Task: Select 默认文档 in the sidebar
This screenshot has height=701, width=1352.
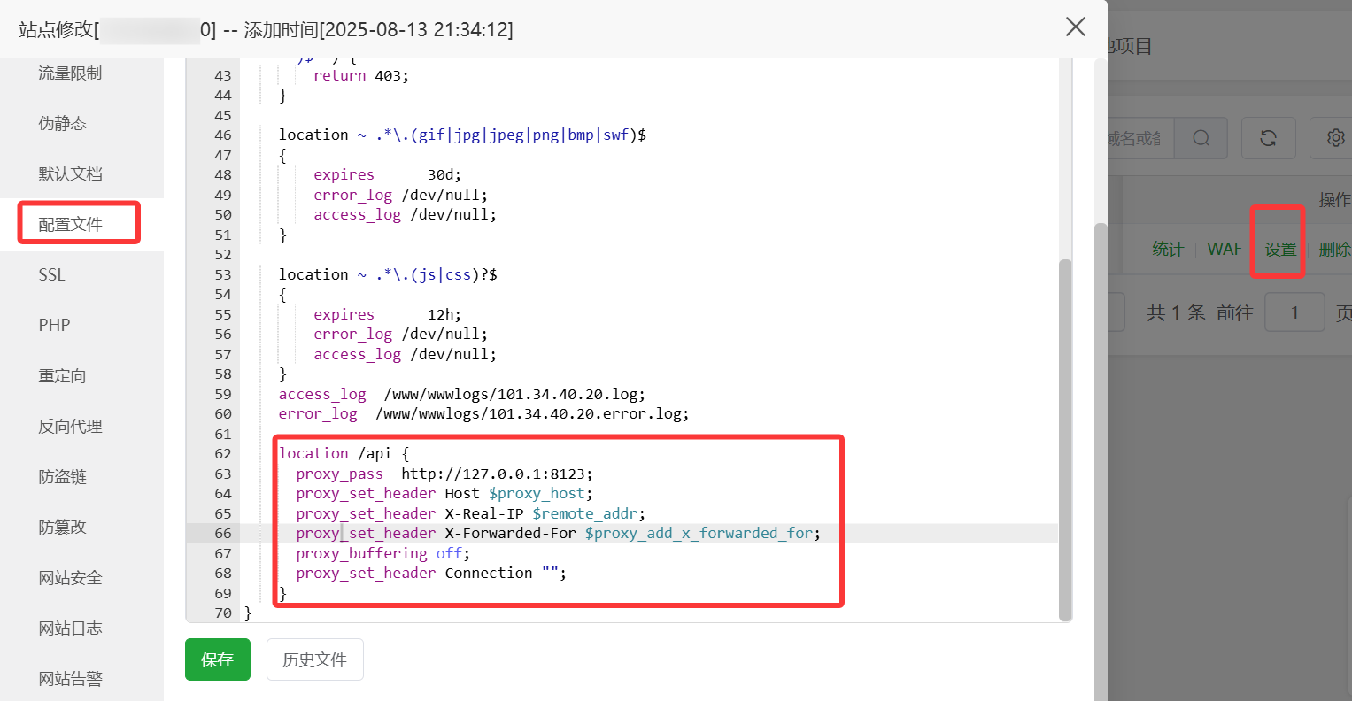Action: click(x=70, y=174)
